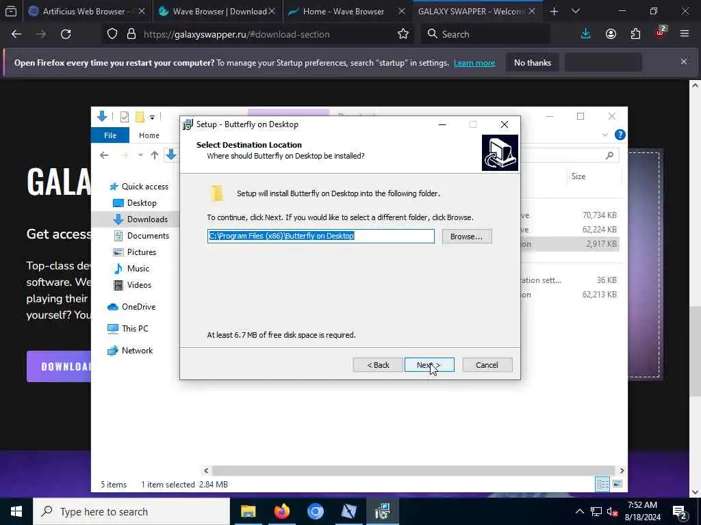701x525 pixels.
Task: Open File Explorer help icon
Action: [620, 135]
